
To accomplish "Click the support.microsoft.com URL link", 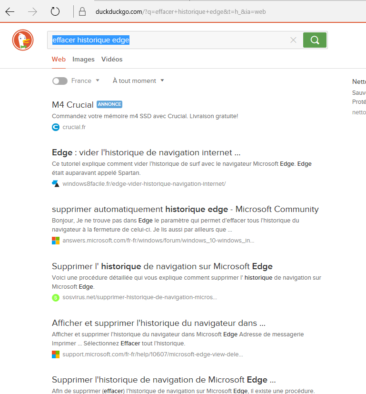I will point(153,354).
